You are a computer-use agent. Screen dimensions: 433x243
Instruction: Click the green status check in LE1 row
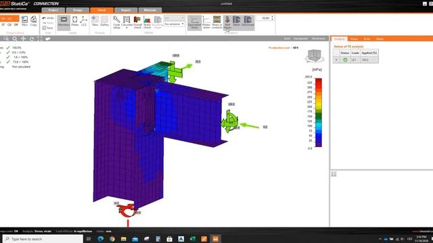tap(345, 60)
